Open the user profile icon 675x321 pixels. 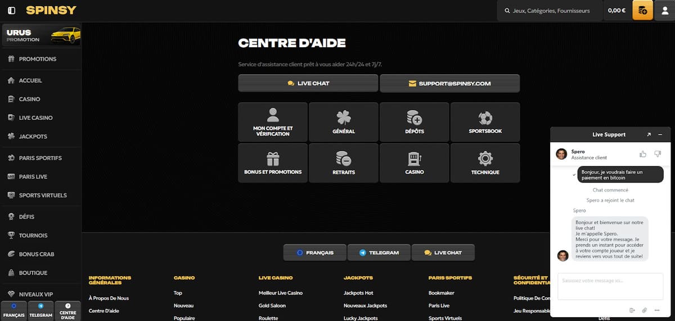pos(664,10)
